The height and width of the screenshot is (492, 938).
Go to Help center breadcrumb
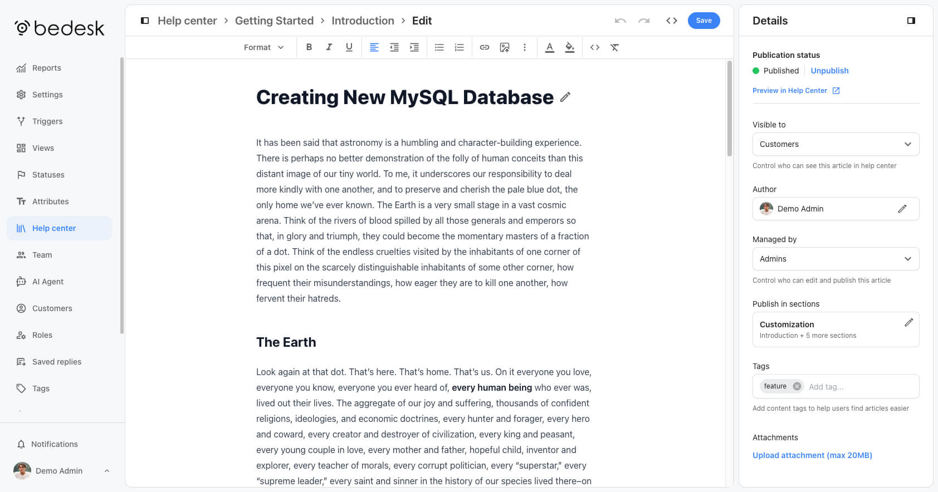point(187,21)
